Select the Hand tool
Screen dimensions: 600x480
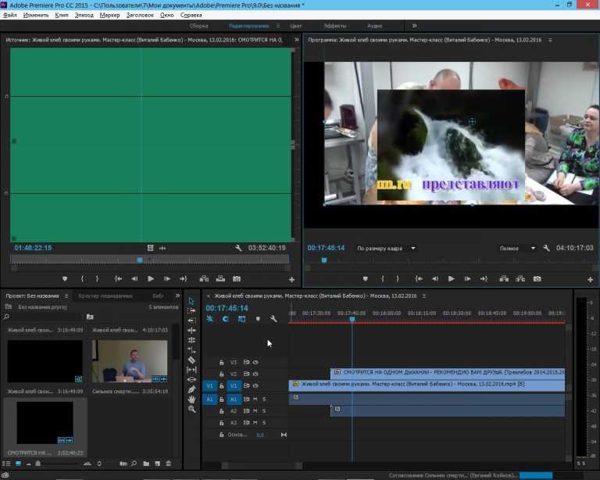(x=191, y=399)
